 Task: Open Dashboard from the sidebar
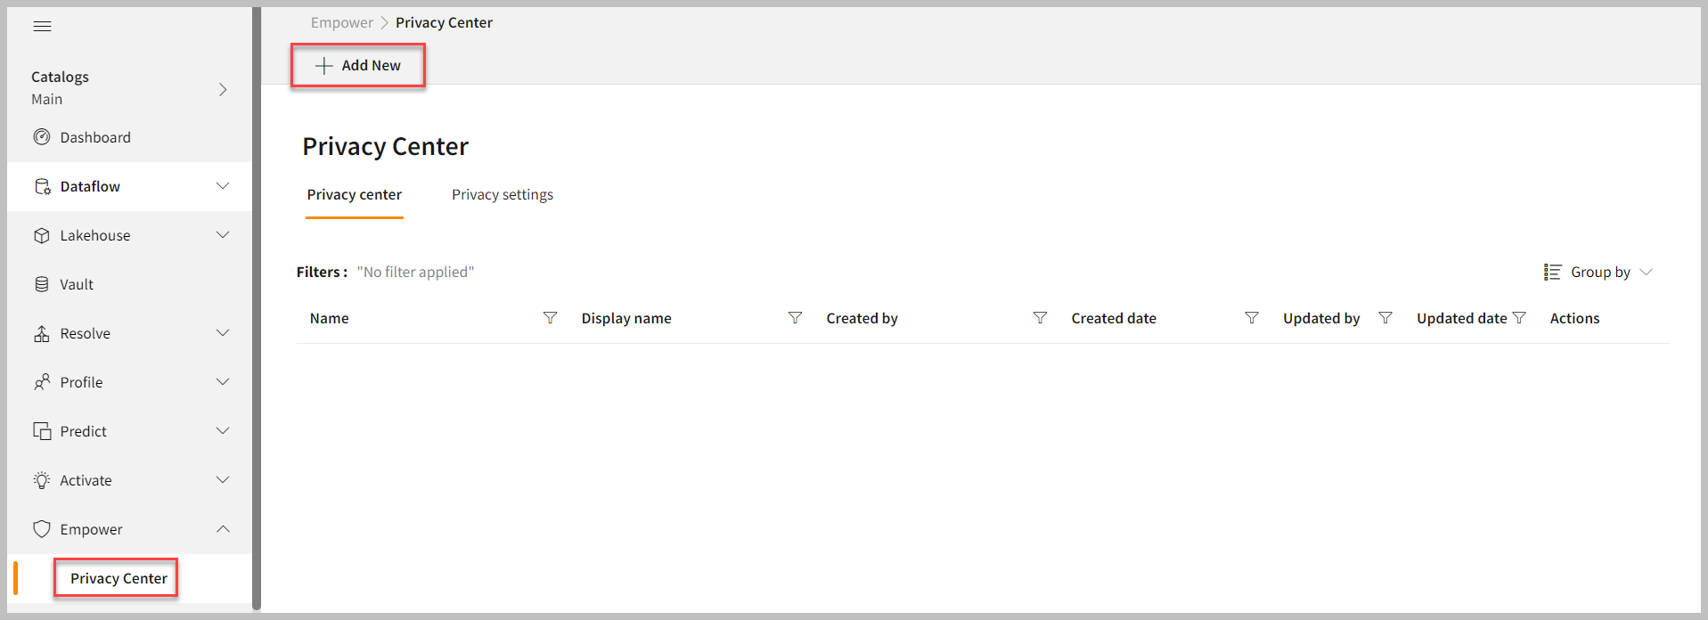tap(94, 137)
